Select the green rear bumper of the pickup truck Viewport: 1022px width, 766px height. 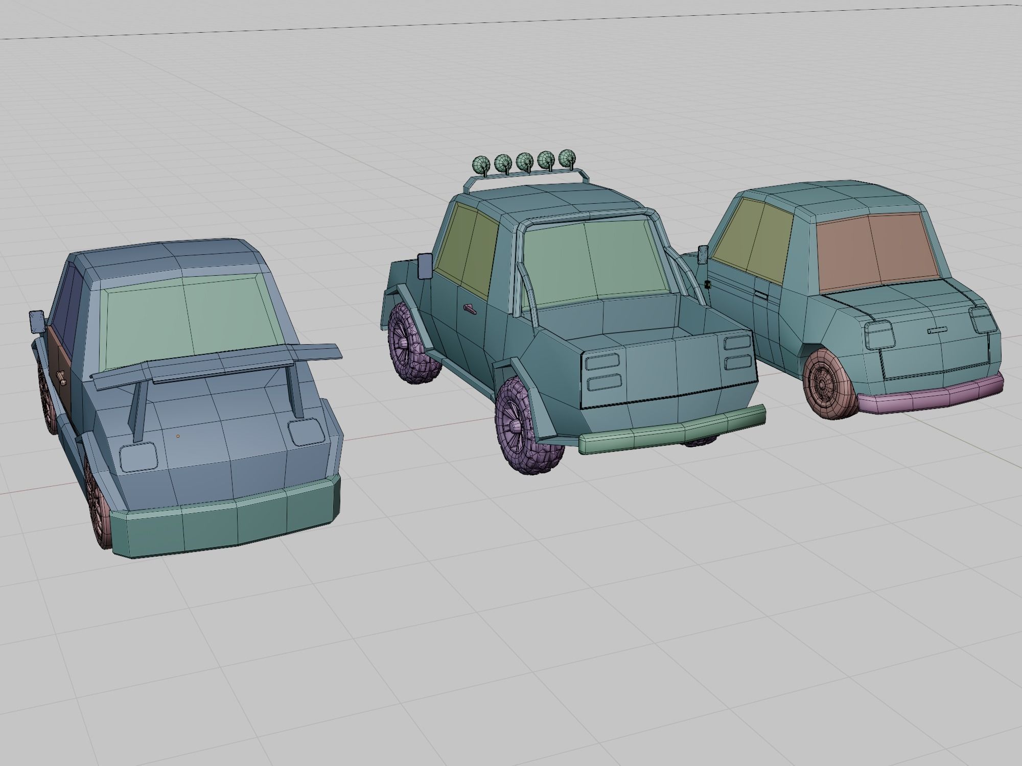click(x=671, y=430)
